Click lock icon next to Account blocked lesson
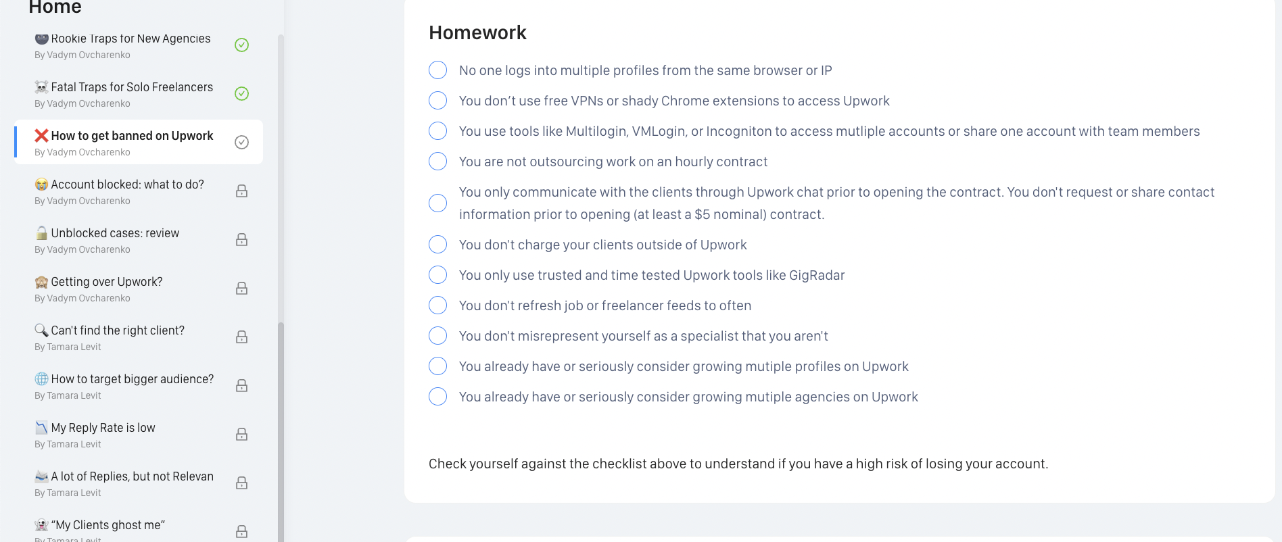Viewport: 1282px width, 542px height. pos(241,191)
